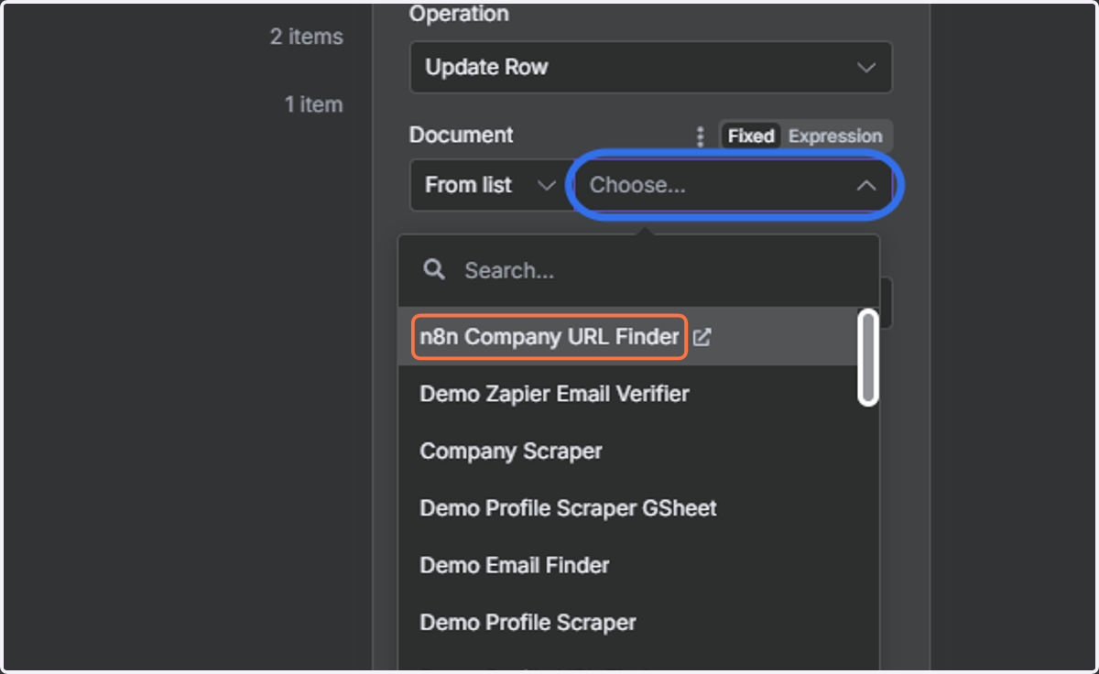Select Demo Profile Scraper document
Screen dimensions: 1099x674
(x=528, y=623)
